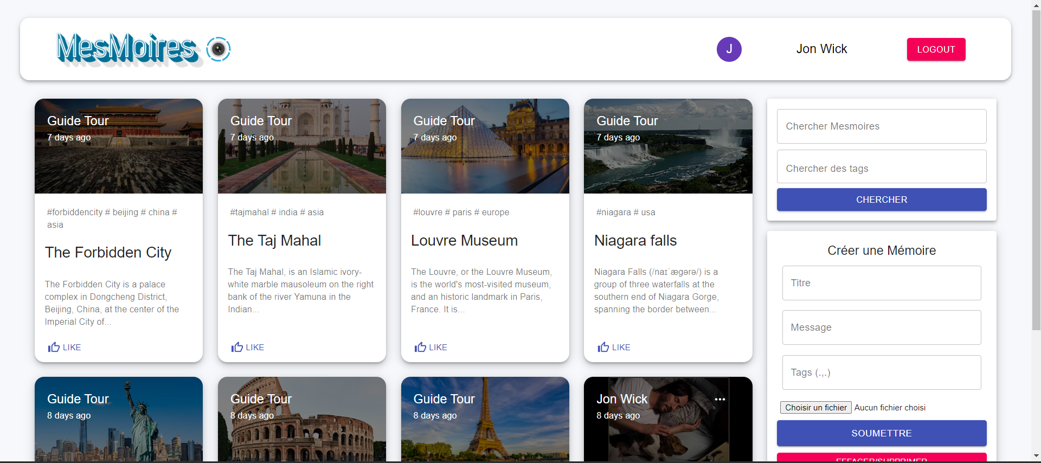The image size is (1041, 463).
Task: Click the CHERCHER search button
Action: coord(882,200)
